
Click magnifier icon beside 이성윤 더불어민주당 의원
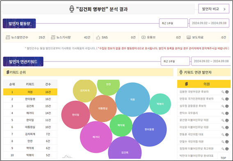coord(223,127)
